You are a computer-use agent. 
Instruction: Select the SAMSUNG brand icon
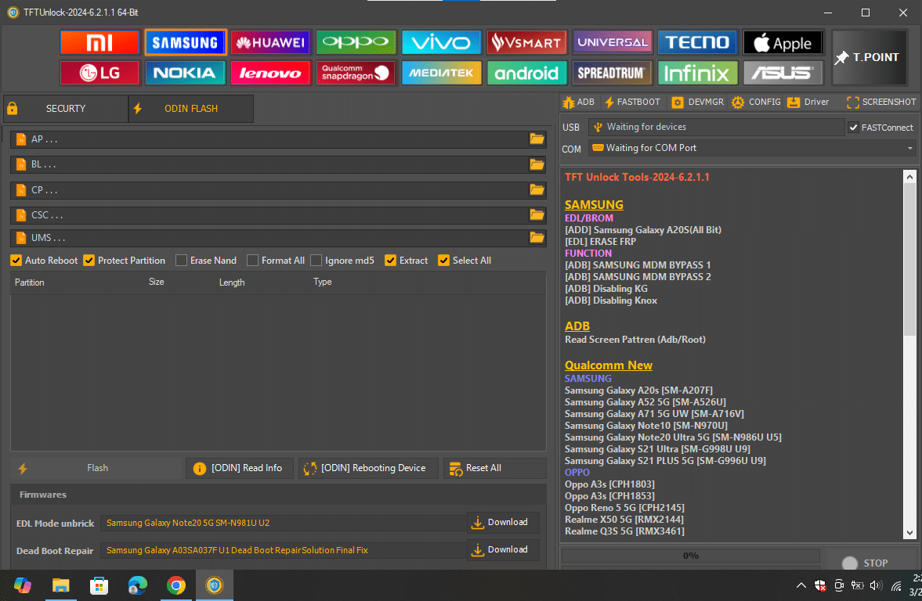[x=185, y=42]
